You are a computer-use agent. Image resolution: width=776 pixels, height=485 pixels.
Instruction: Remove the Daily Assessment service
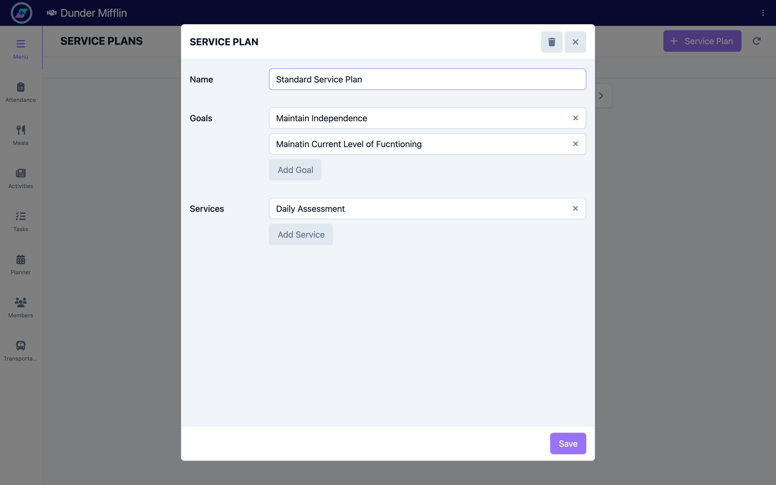[575, 209]
